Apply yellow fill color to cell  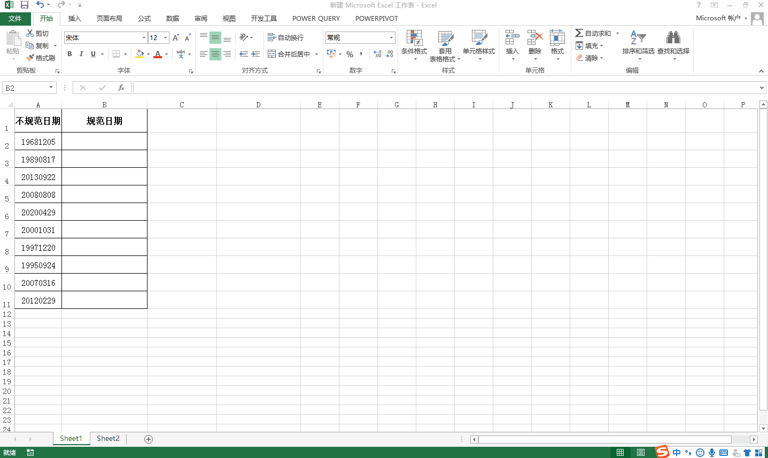click(x=139, y=54)
